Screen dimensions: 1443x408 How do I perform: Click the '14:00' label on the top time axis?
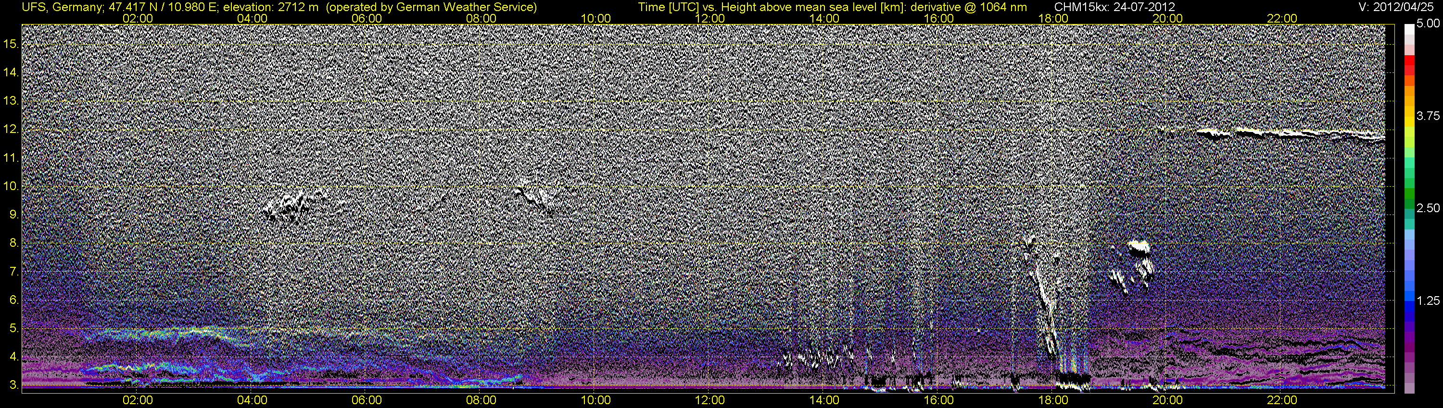click(824, 18)
